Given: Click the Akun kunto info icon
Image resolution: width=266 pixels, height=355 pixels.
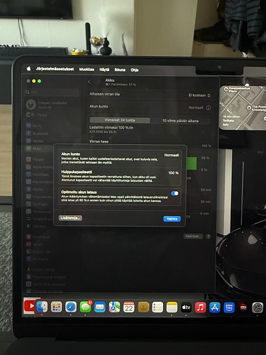Looking at the screenshot, I should (209, 108).
